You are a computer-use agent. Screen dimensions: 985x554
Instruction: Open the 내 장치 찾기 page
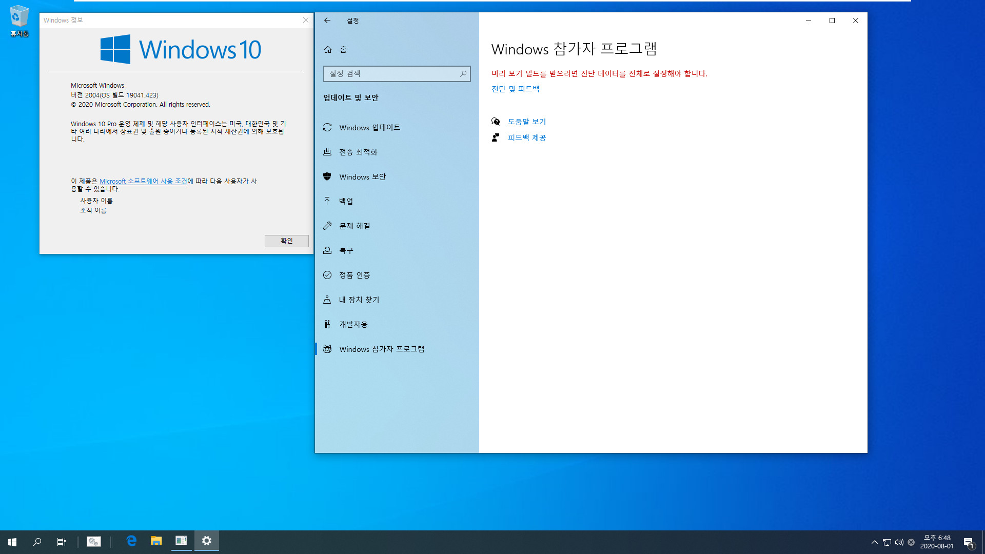397,300
